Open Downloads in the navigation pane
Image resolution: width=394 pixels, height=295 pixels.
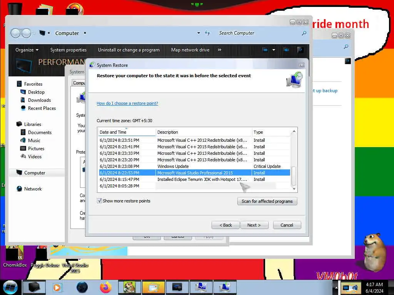pyautogui.click(x=40, y=100)
